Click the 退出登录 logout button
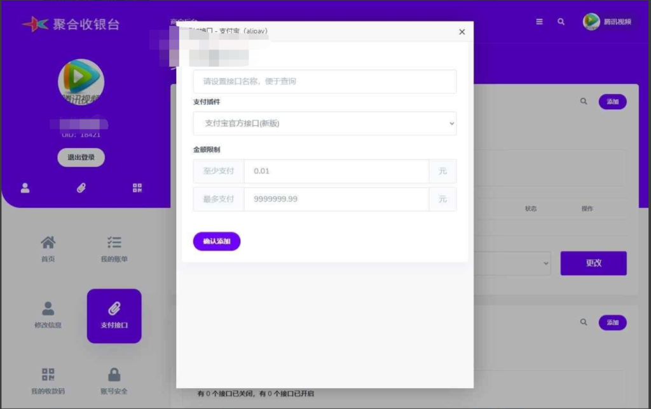Image resolution: width=651 pixels, height=409 pixels. click(x=81, y=157)
